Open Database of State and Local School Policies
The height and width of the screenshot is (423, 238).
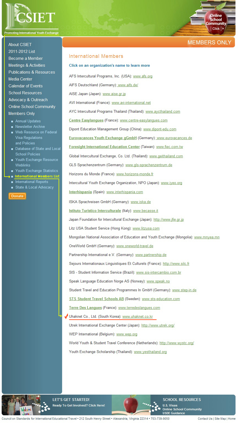(38, 151)
